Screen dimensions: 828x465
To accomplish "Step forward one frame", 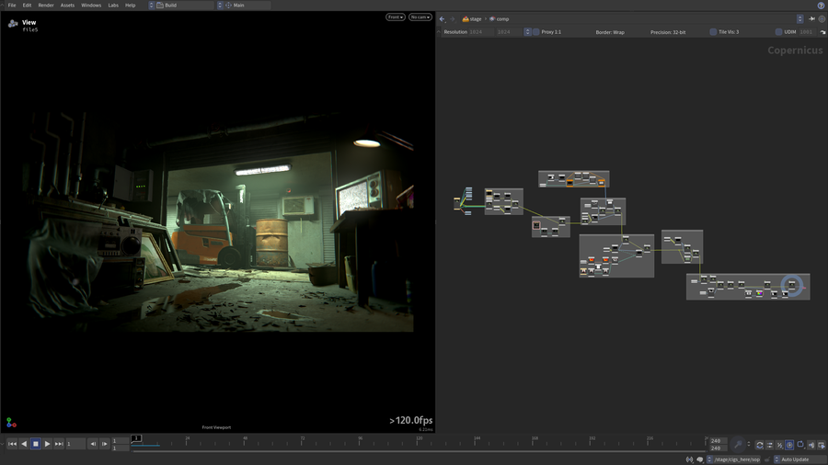I will [x=105, y=444].
